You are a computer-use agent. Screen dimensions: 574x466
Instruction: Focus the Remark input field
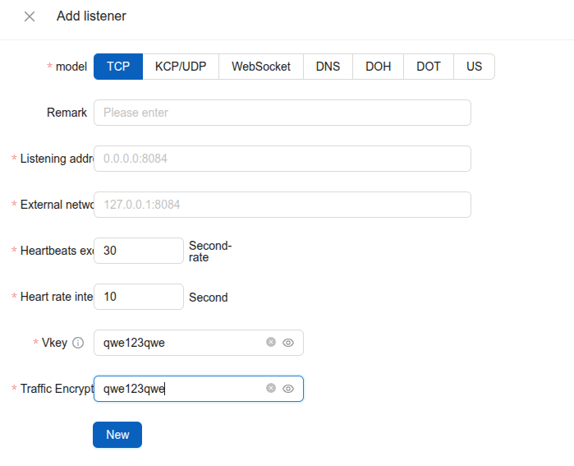pos(282,113)
